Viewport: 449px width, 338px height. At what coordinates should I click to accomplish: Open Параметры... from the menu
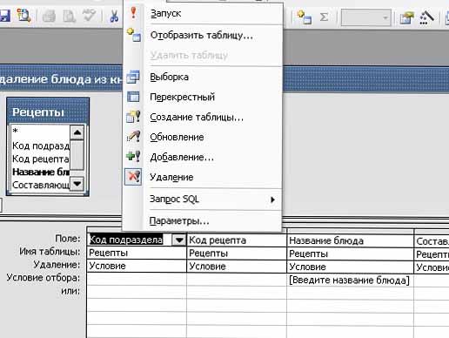pos(203,221)
